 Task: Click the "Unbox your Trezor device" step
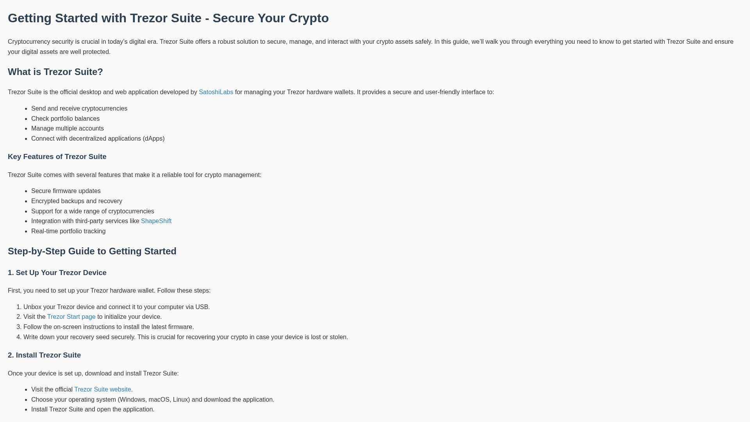click(116, 307)
